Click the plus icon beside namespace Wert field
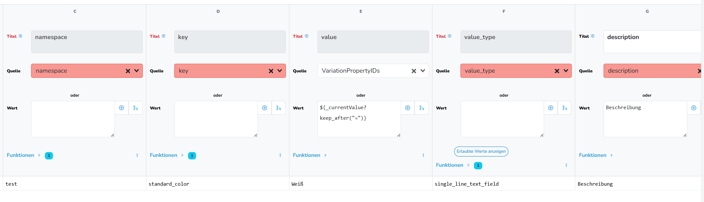Viewport: 704px width, 202px height. pyautogui.click(x=122, y=108)
